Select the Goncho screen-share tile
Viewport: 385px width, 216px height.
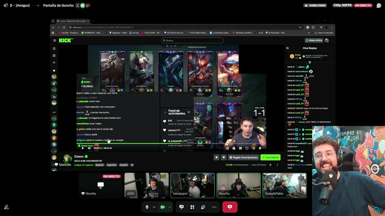point(100,185)
